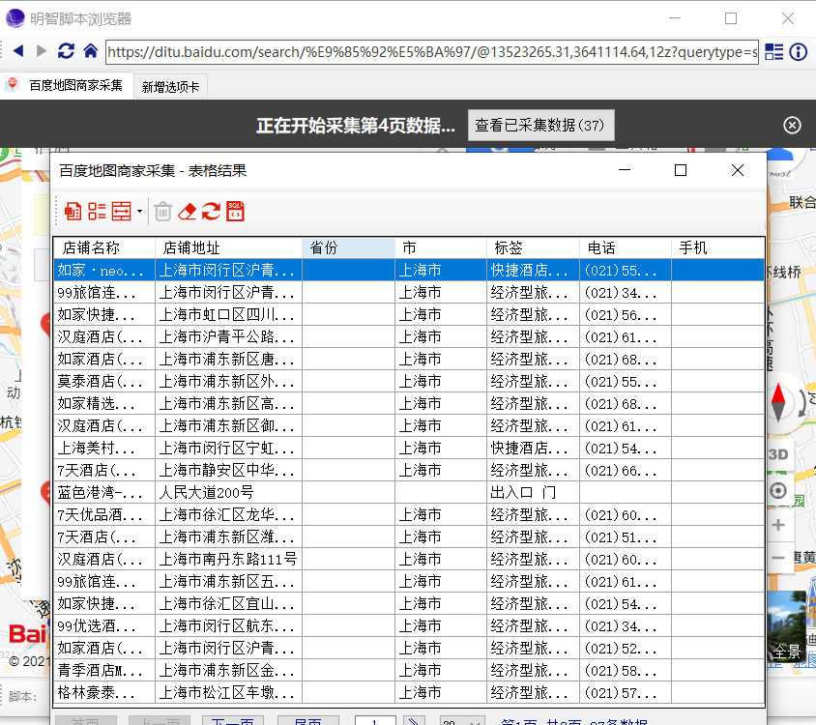The width and height of the screenshot is (816, 725).
Task: Select the cell 上海市沪青平公路...
Action: [228, 336]
